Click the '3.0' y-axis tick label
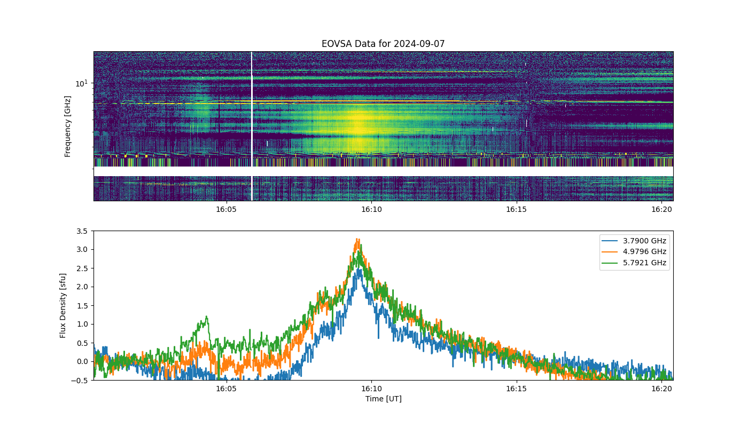The image size is (748, 427). 83,249
